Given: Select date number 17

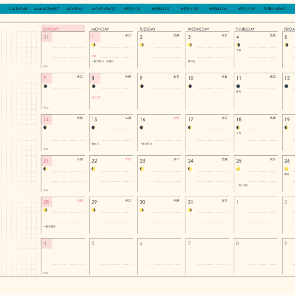Looking at the screenshot, I should click(x=190, y=120).
